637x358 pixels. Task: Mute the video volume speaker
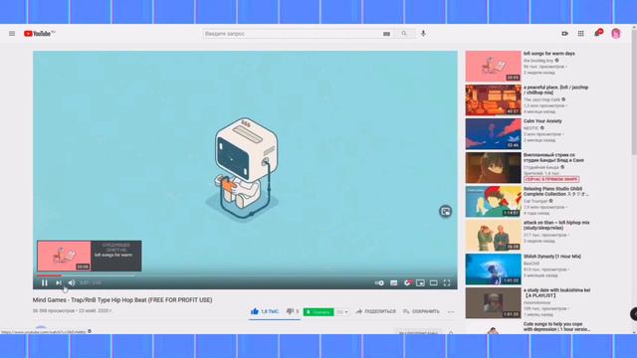(x=72, y=282)
